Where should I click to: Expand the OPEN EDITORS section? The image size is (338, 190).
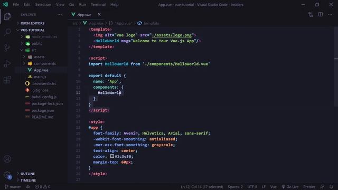point(32,23)
